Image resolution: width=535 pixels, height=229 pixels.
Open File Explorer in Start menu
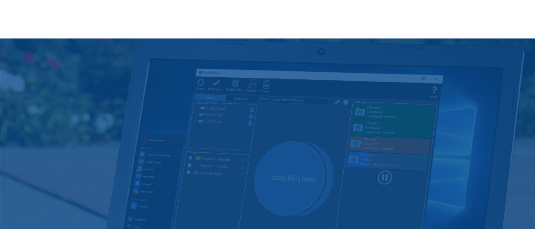pyautogui.click(x=138, y=220)
